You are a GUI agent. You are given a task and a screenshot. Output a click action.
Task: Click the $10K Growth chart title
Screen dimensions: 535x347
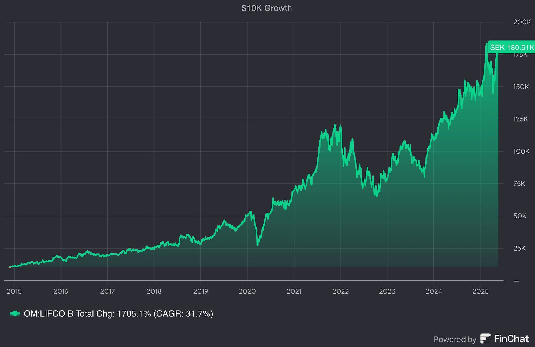(x=267, y=8)
